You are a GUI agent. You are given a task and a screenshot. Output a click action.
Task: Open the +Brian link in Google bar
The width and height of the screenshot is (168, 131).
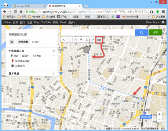pos(7,22)
